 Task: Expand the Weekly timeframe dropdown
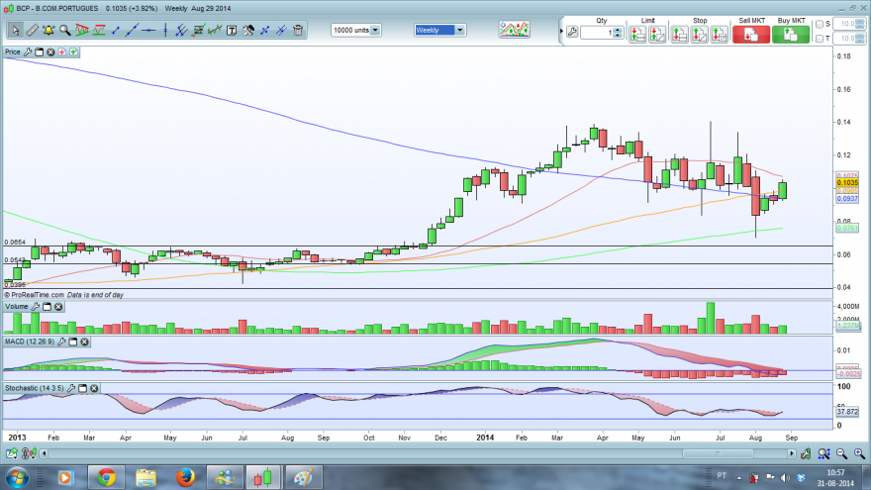439,30
